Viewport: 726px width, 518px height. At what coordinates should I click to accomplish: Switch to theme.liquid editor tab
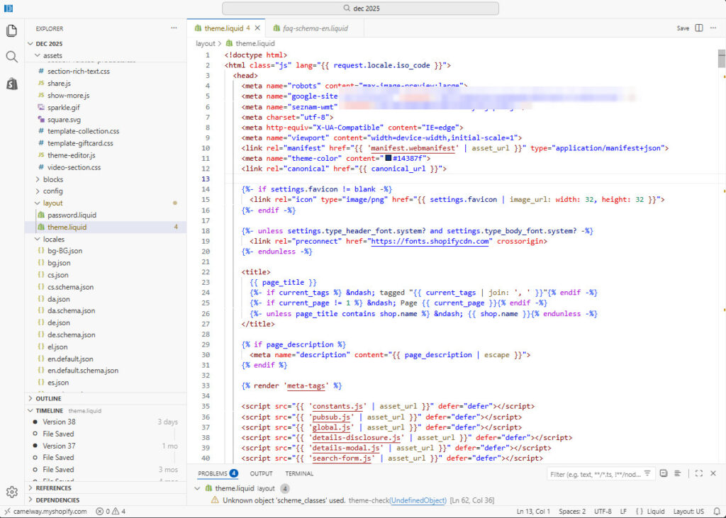click(x=223, y=28)
